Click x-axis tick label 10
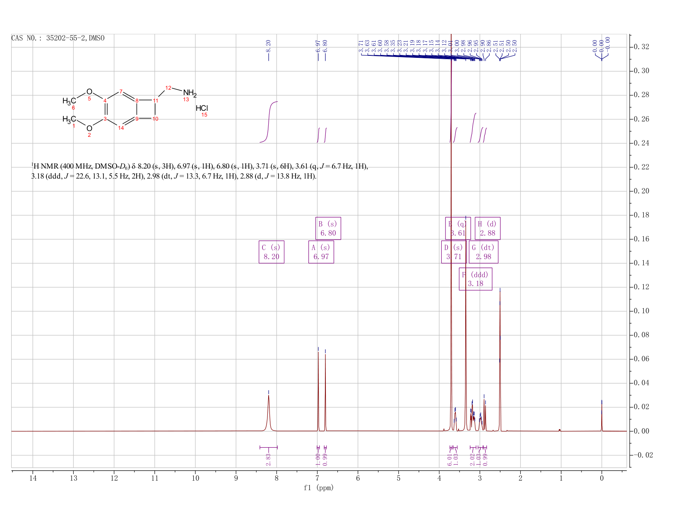 click(195, 478)
